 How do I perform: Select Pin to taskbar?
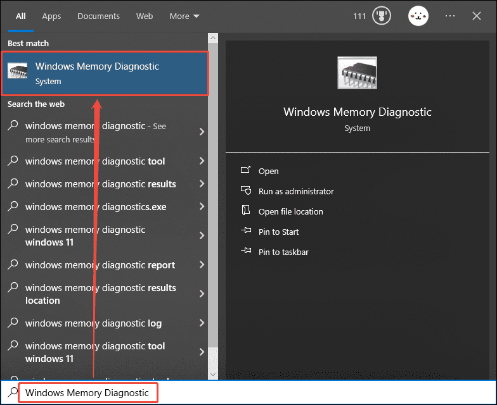pos(283,252)
